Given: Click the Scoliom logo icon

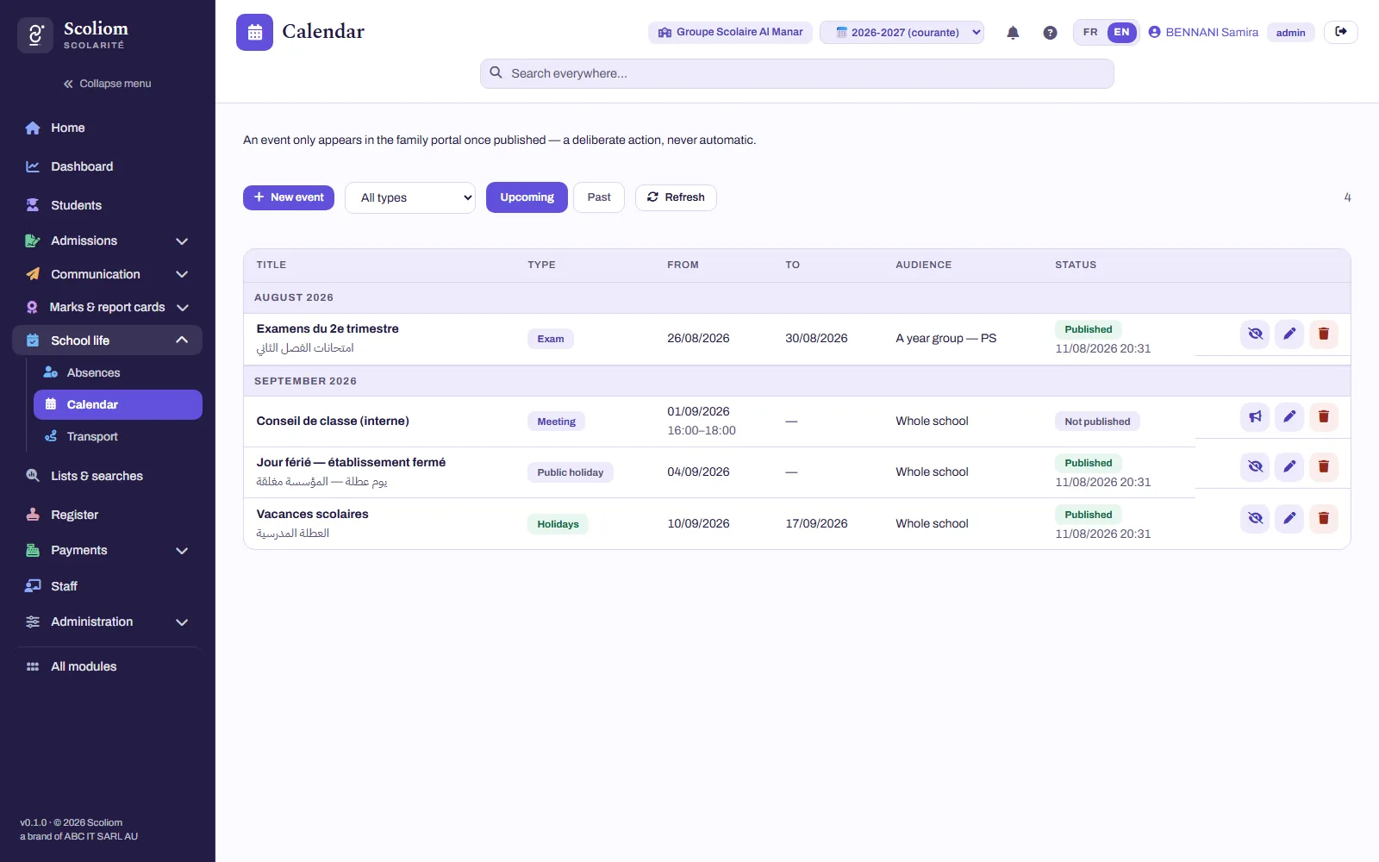Looking at the screenshot, I should tap(35, 35).
